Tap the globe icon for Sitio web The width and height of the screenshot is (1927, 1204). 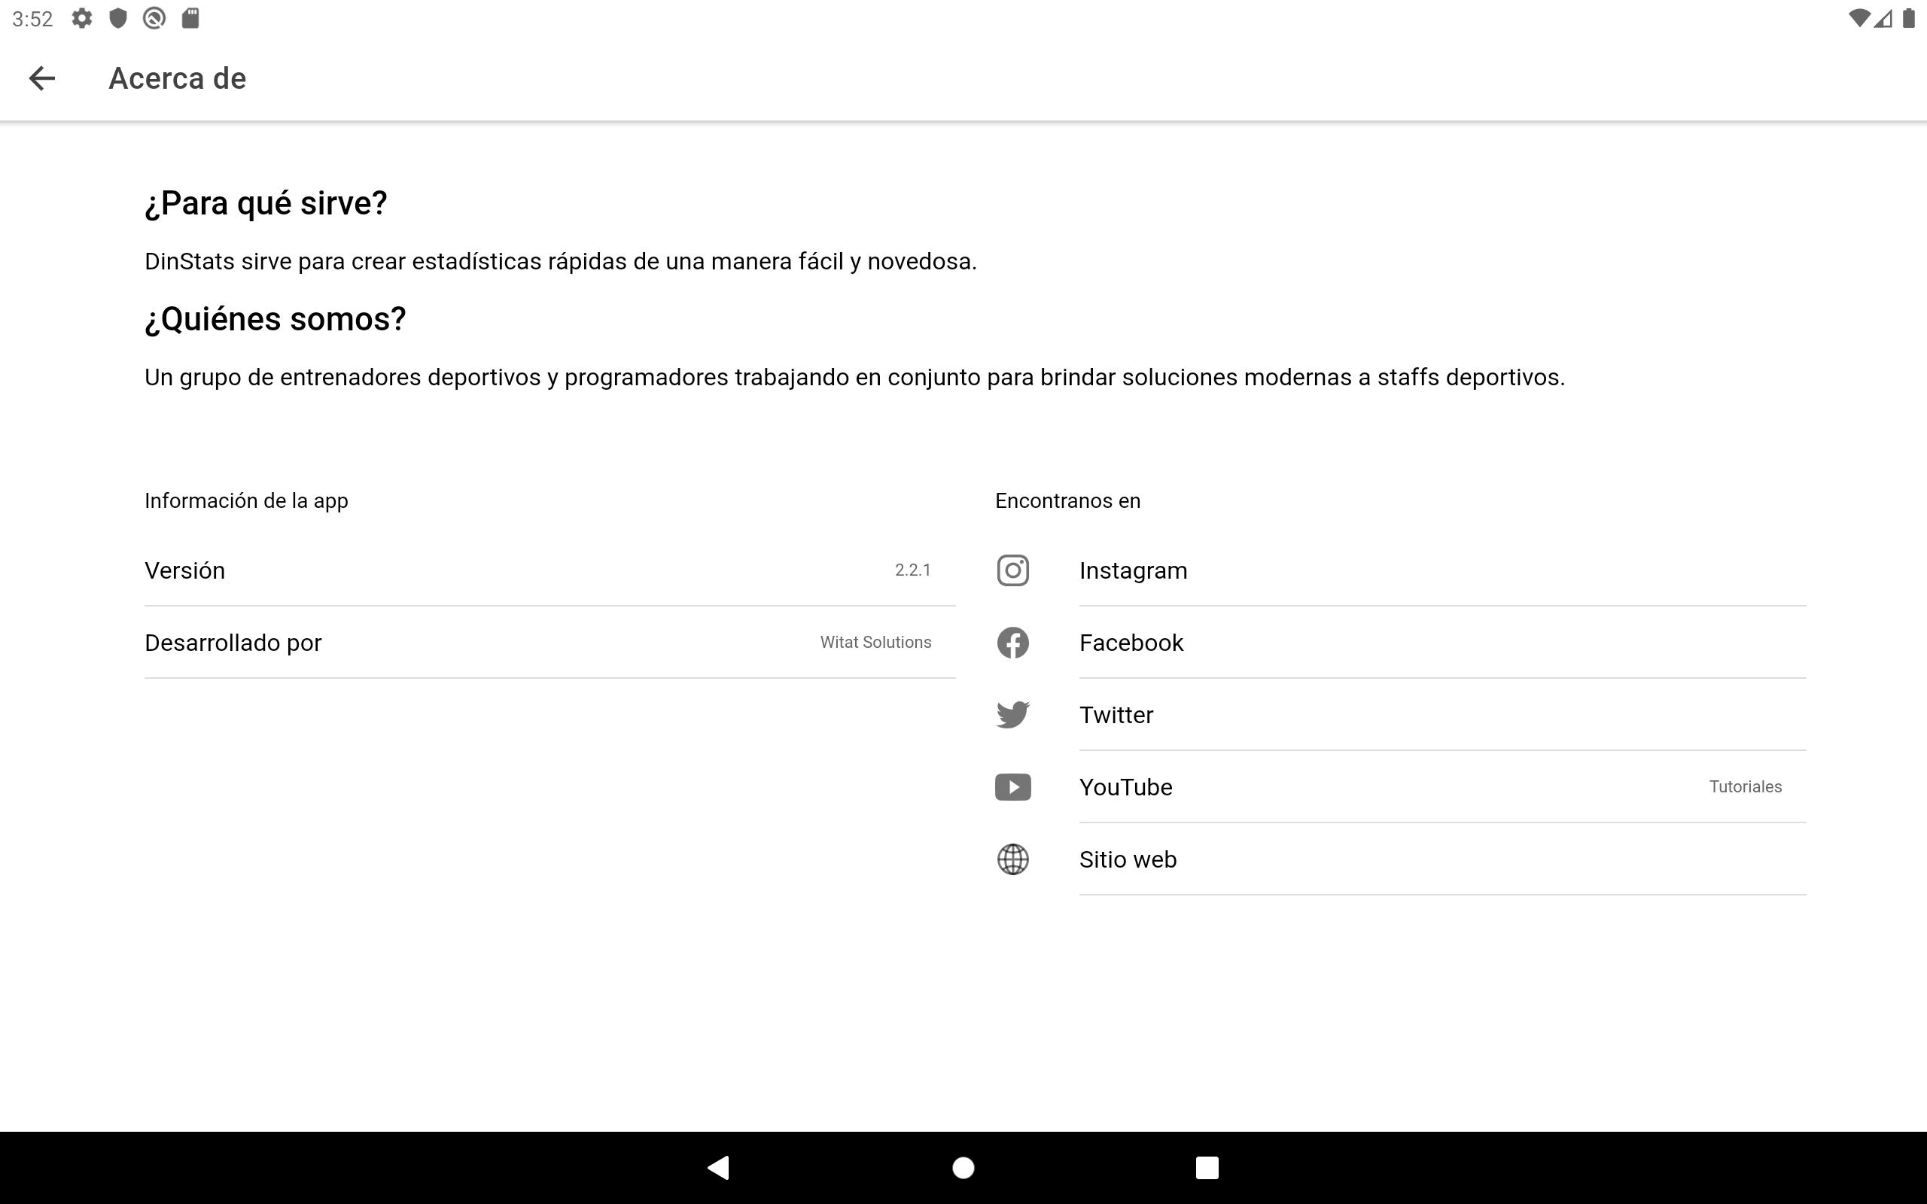[x=1013, y=859]
